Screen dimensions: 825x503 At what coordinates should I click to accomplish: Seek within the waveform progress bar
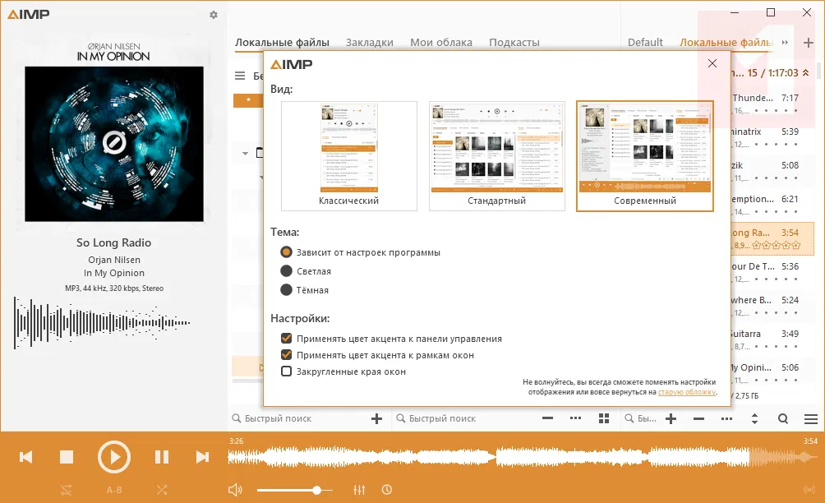point(523,457)
